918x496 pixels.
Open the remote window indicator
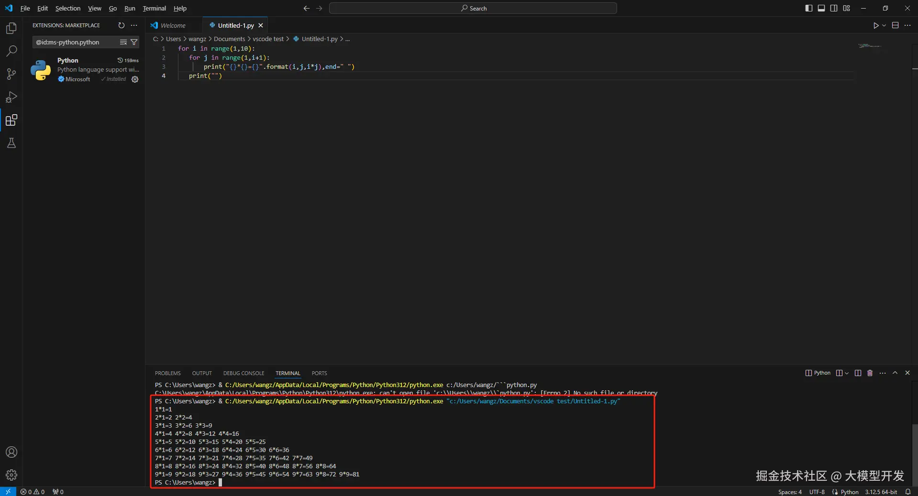click(x=8, y=492)
